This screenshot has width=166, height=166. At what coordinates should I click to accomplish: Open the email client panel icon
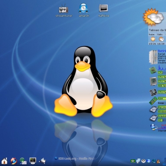[x=23, y=161]
